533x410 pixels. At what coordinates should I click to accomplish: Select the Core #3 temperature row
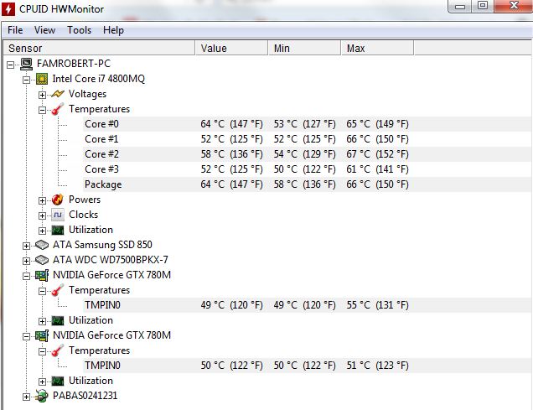(308, 169)
